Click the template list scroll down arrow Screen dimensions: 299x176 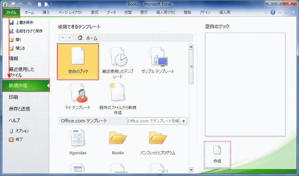tap(191, 170)
